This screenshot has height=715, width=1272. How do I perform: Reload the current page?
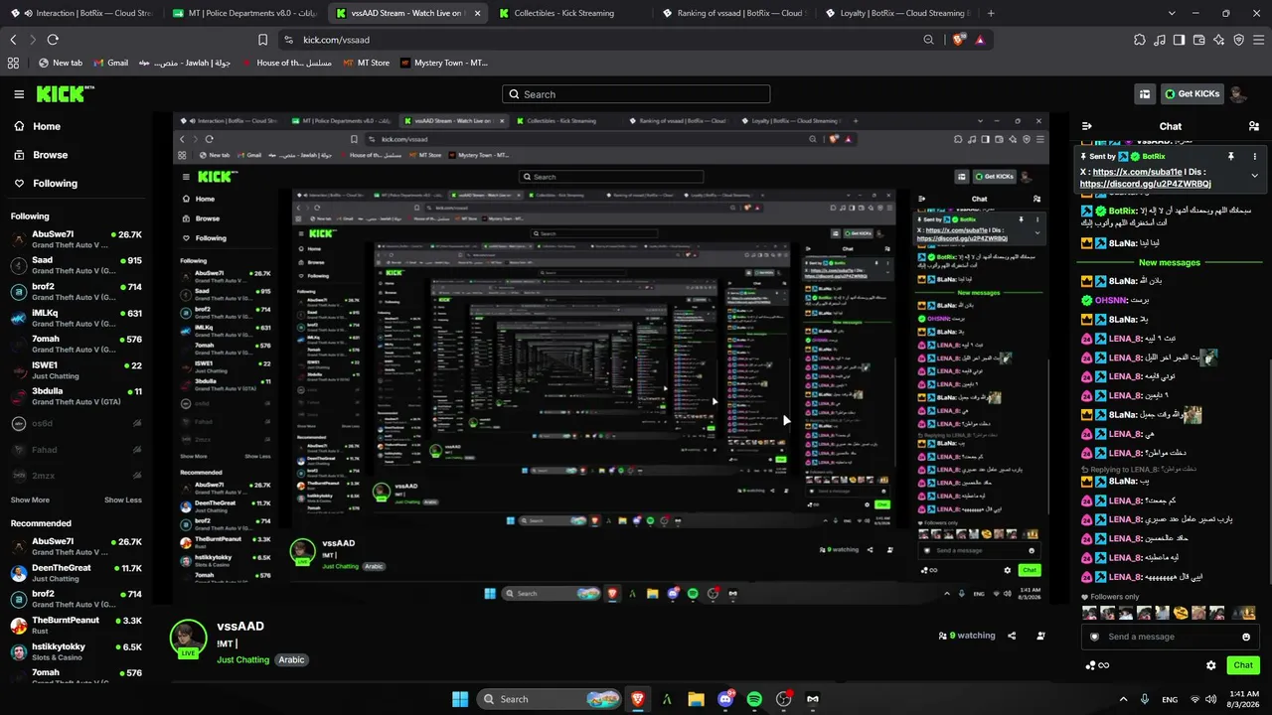[53, 40]
